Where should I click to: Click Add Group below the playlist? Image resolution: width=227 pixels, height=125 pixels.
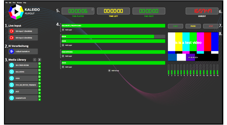114,71
